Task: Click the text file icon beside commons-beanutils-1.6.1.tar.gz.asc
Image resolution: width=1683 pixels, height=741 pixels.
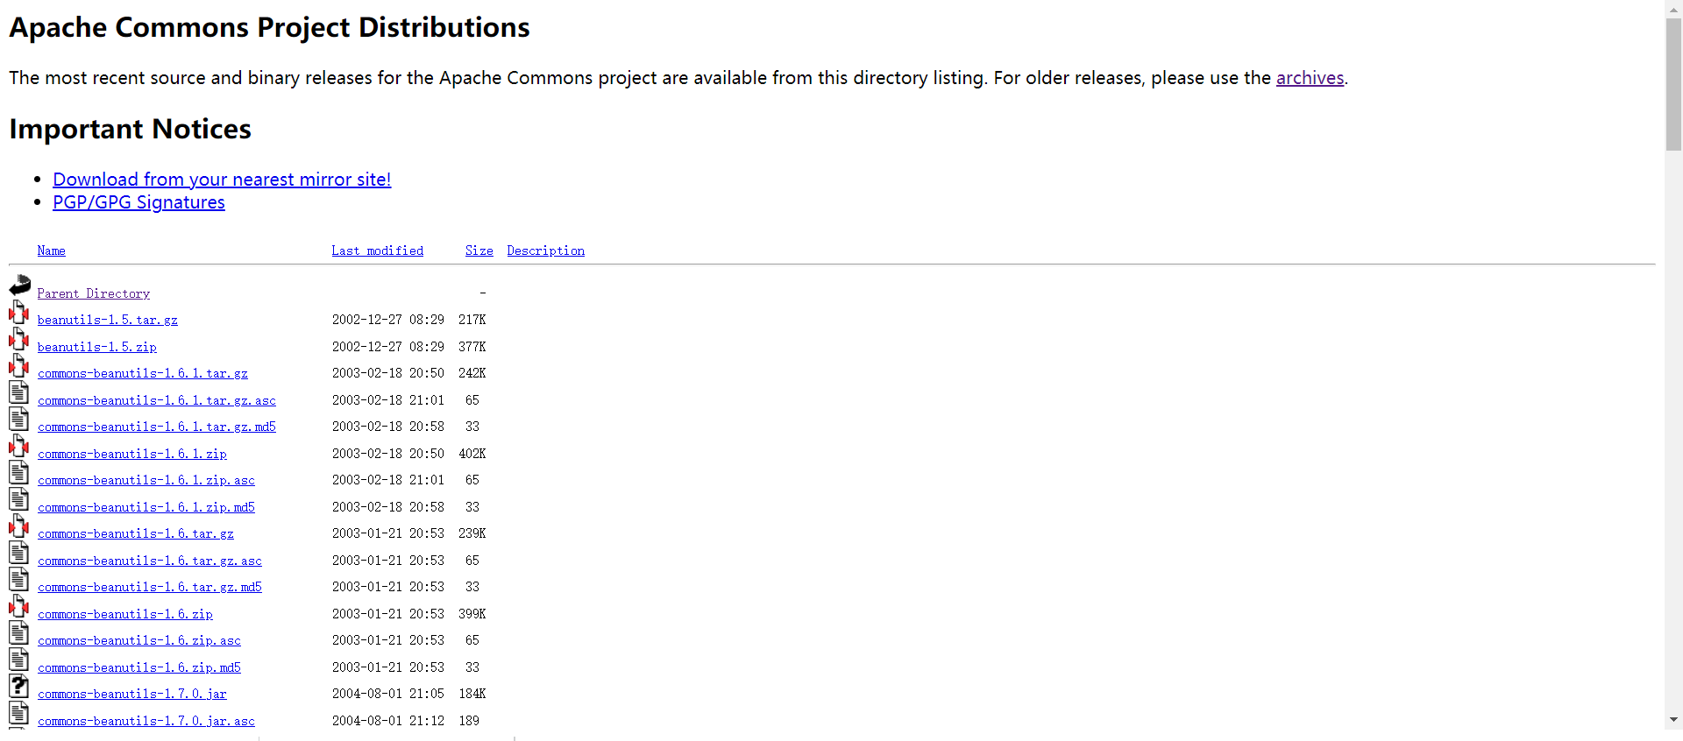Action: point(19,393)
